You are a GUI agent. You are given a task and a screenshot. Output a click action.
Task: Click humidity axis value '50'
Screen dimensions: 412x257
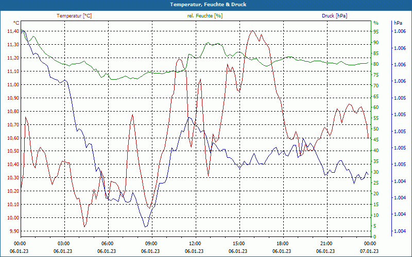tap(376, 129)
